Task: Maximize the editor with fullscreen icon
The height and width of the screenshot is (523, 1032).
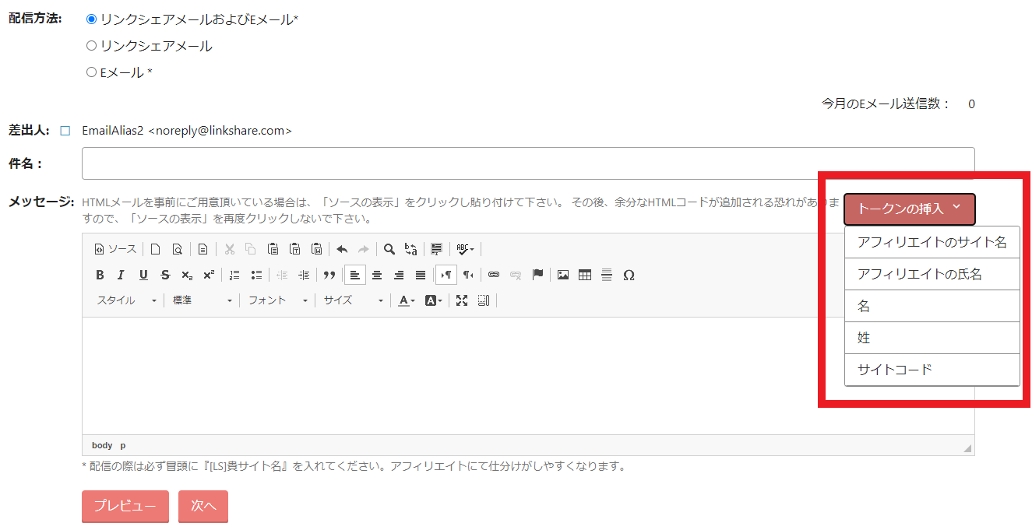Action: pyautogui.click(x=462, y=300)
